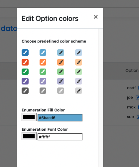Choose the lightest orange color scheme brush
Image resolution: width=139 pixels, height=167 pixels.
(78, 62)
